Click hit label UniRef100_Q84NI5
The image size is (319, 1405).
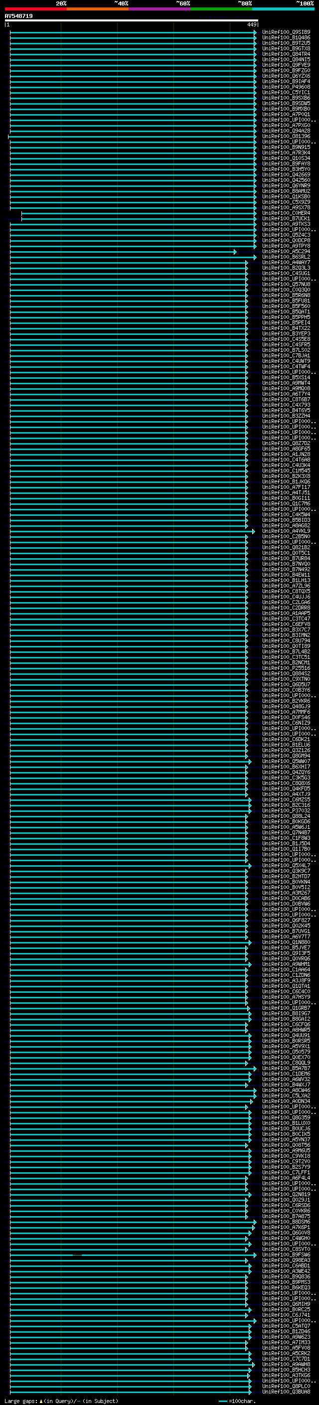click(286, 59)
